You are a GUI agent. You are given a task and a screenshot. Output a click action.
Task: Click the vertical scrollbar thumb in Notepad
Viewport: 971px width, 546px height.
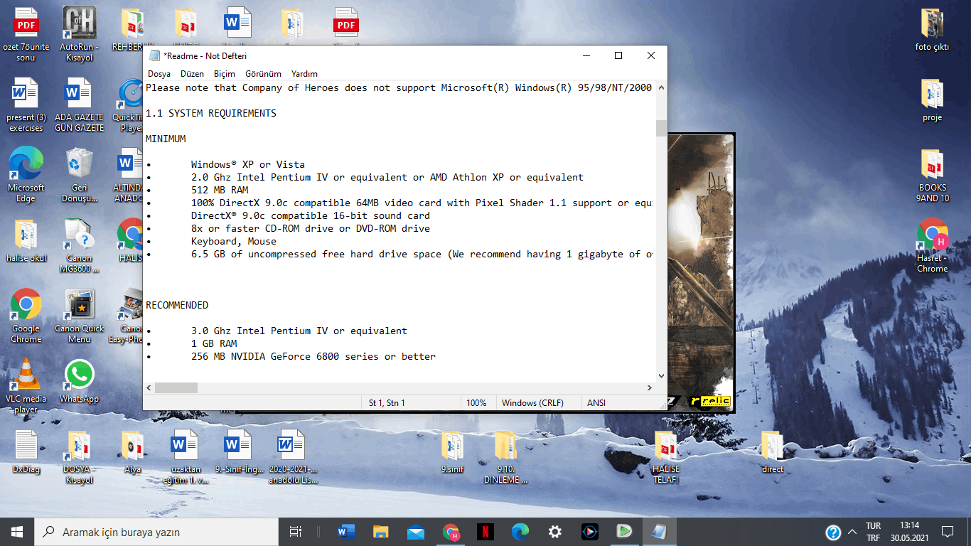pos(661,128)
